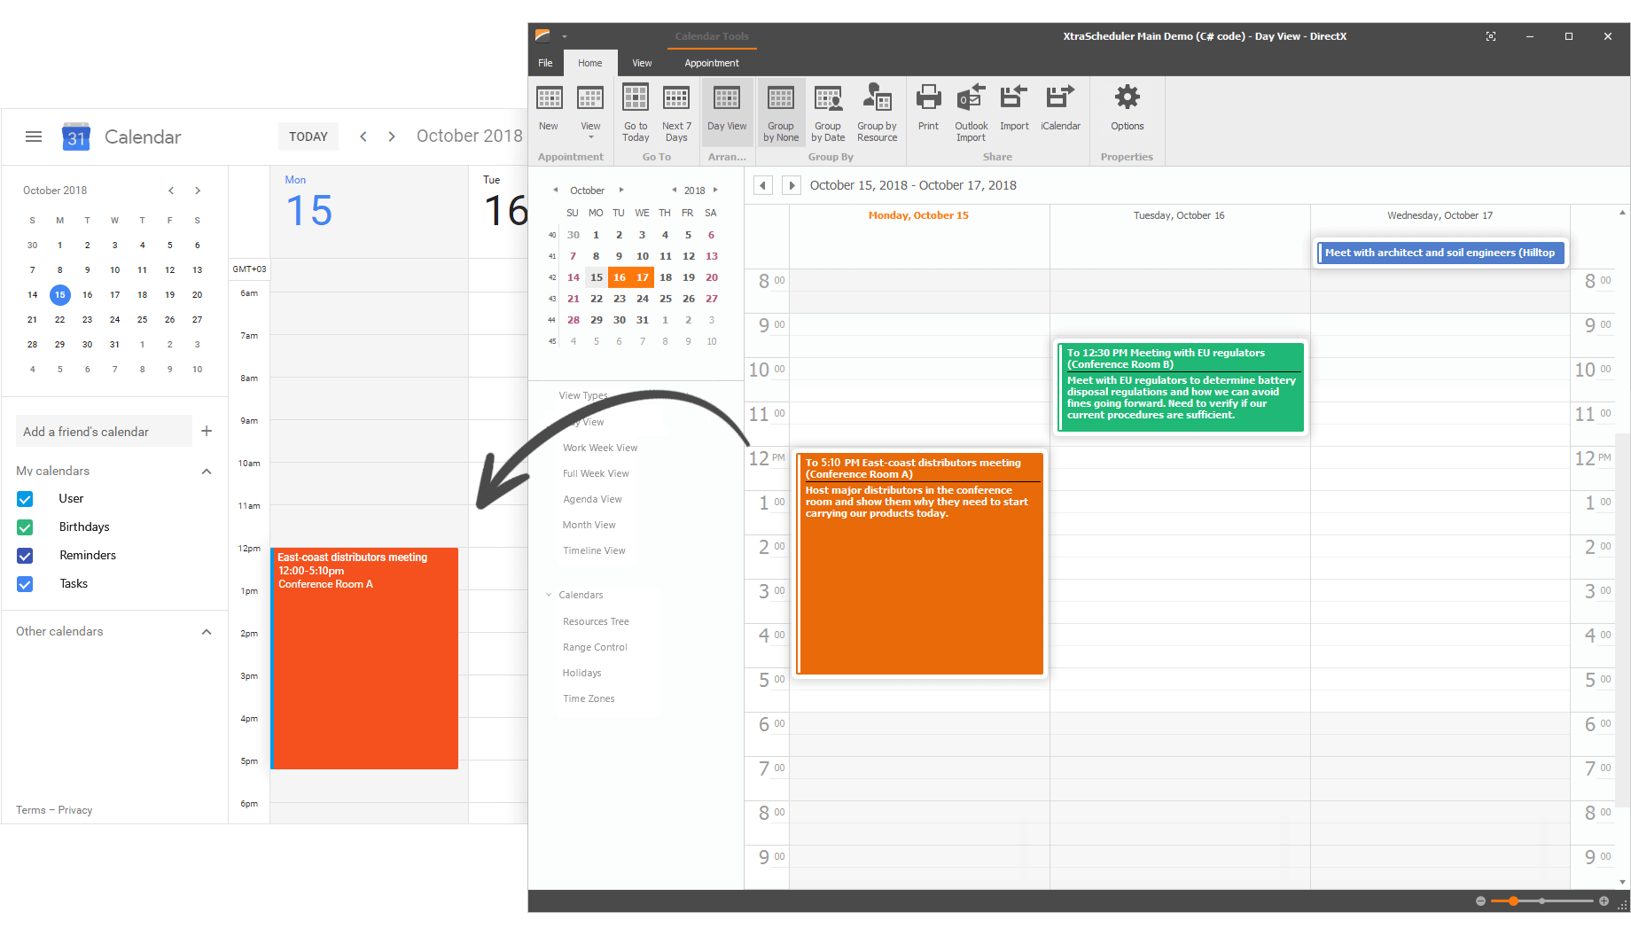Click the Add a friend's calendar field

tap(104, 431)
